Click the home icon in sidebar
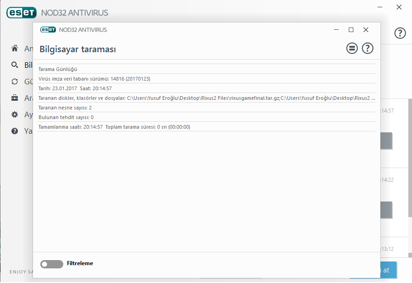The height and width of the screenshot is (283, 412). (x=15, y=48)
